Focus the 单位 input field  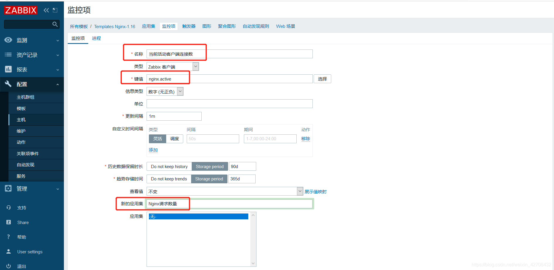coord(230,104)
